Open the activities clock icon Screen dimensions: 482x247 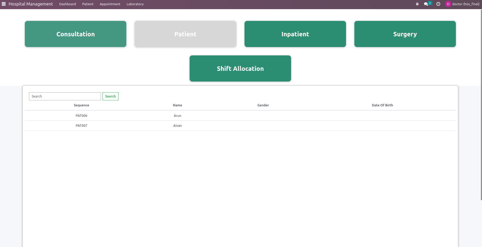tap(438, 4)
